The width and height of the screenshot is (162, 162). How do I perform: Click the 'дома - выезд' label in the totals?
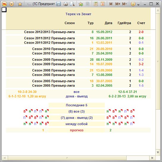click(77, 96)
